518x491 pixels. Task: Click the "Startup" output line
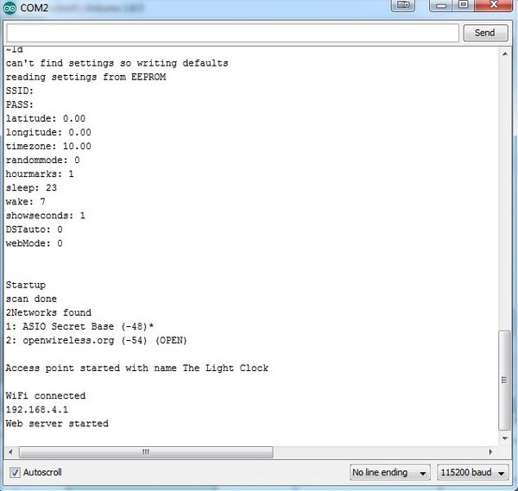(x=26, y=285)
